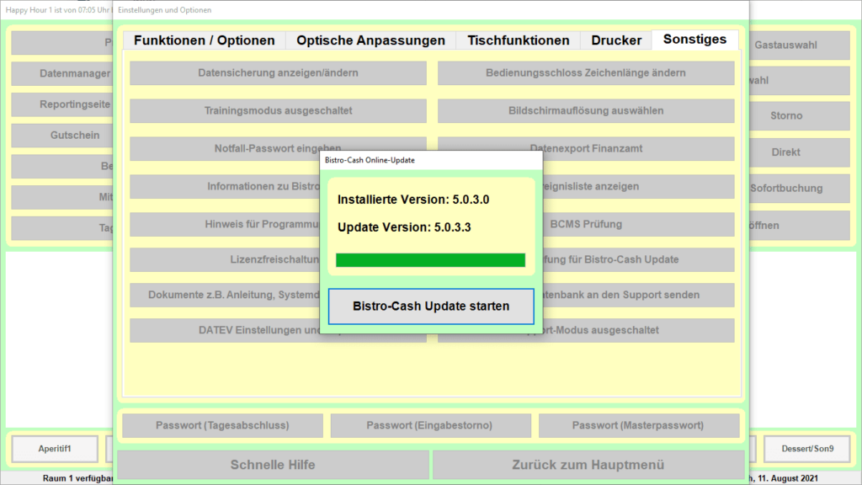Viewport: 862px width, 485px height.
Task: Open Datenmanager in main window
Action: (62, 74)
